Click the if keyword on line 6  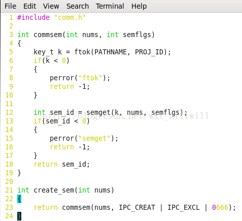[x=38, y=60]
